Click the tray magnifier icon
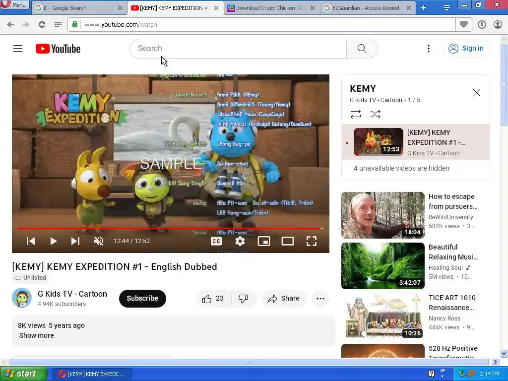508x381 pixels. pos(471,374)
